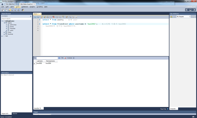
Task: Export recordset to external file
Action: pos(65,58)
